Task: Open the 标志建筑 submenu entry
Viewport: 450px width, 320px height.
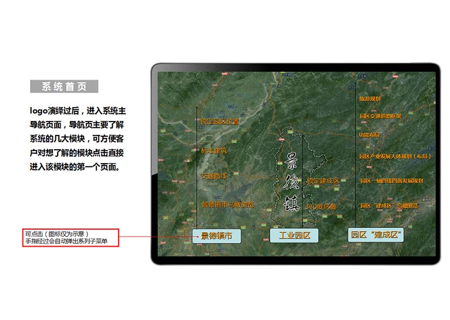Action: 214,151
